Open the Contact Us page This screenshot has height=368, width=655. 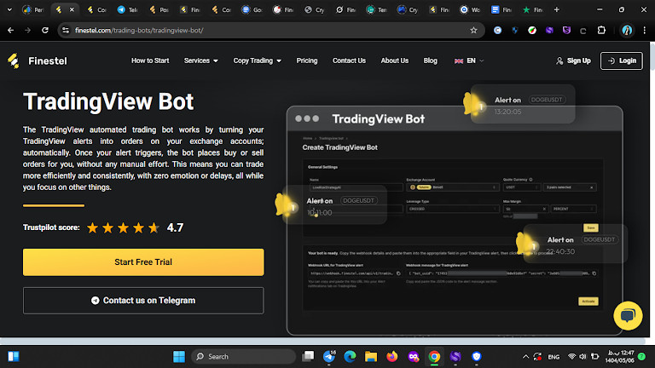[x=349, y=60]
